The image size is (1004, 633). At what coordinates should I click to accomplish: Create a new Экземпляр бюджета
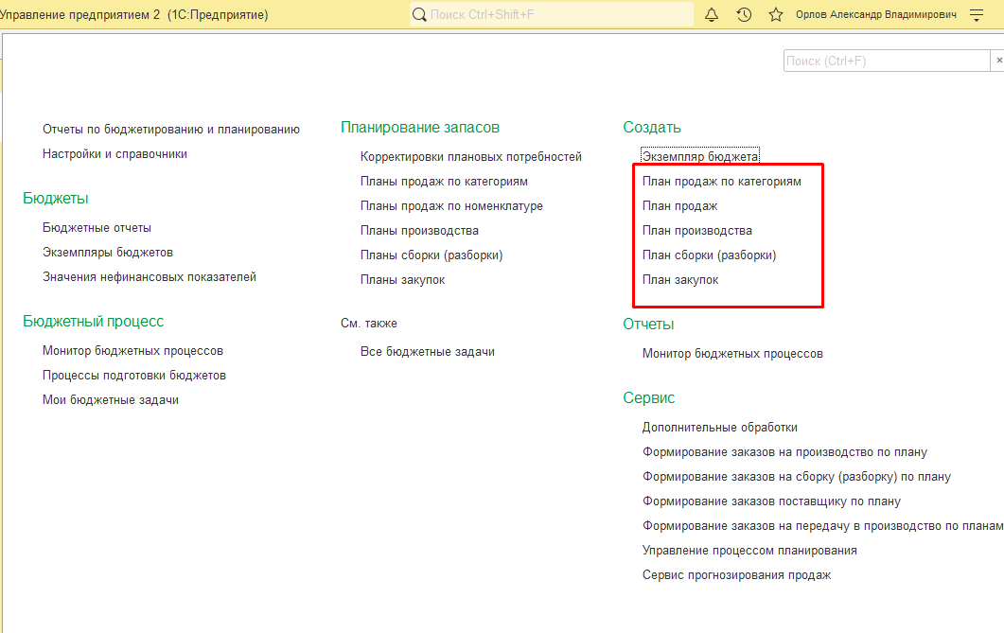[700, 157]
